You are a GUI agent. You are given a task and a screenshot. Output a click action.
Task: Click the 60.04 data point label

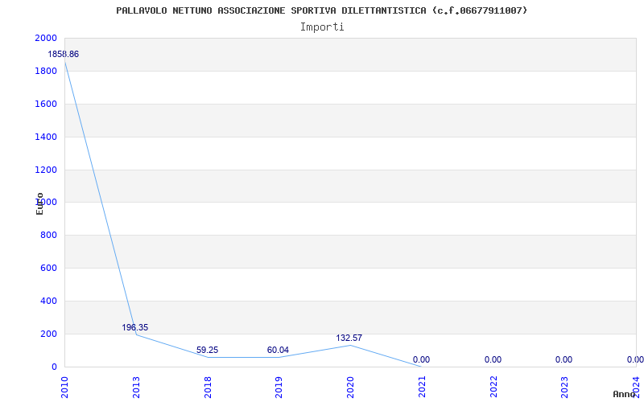[x=278, y=350]
